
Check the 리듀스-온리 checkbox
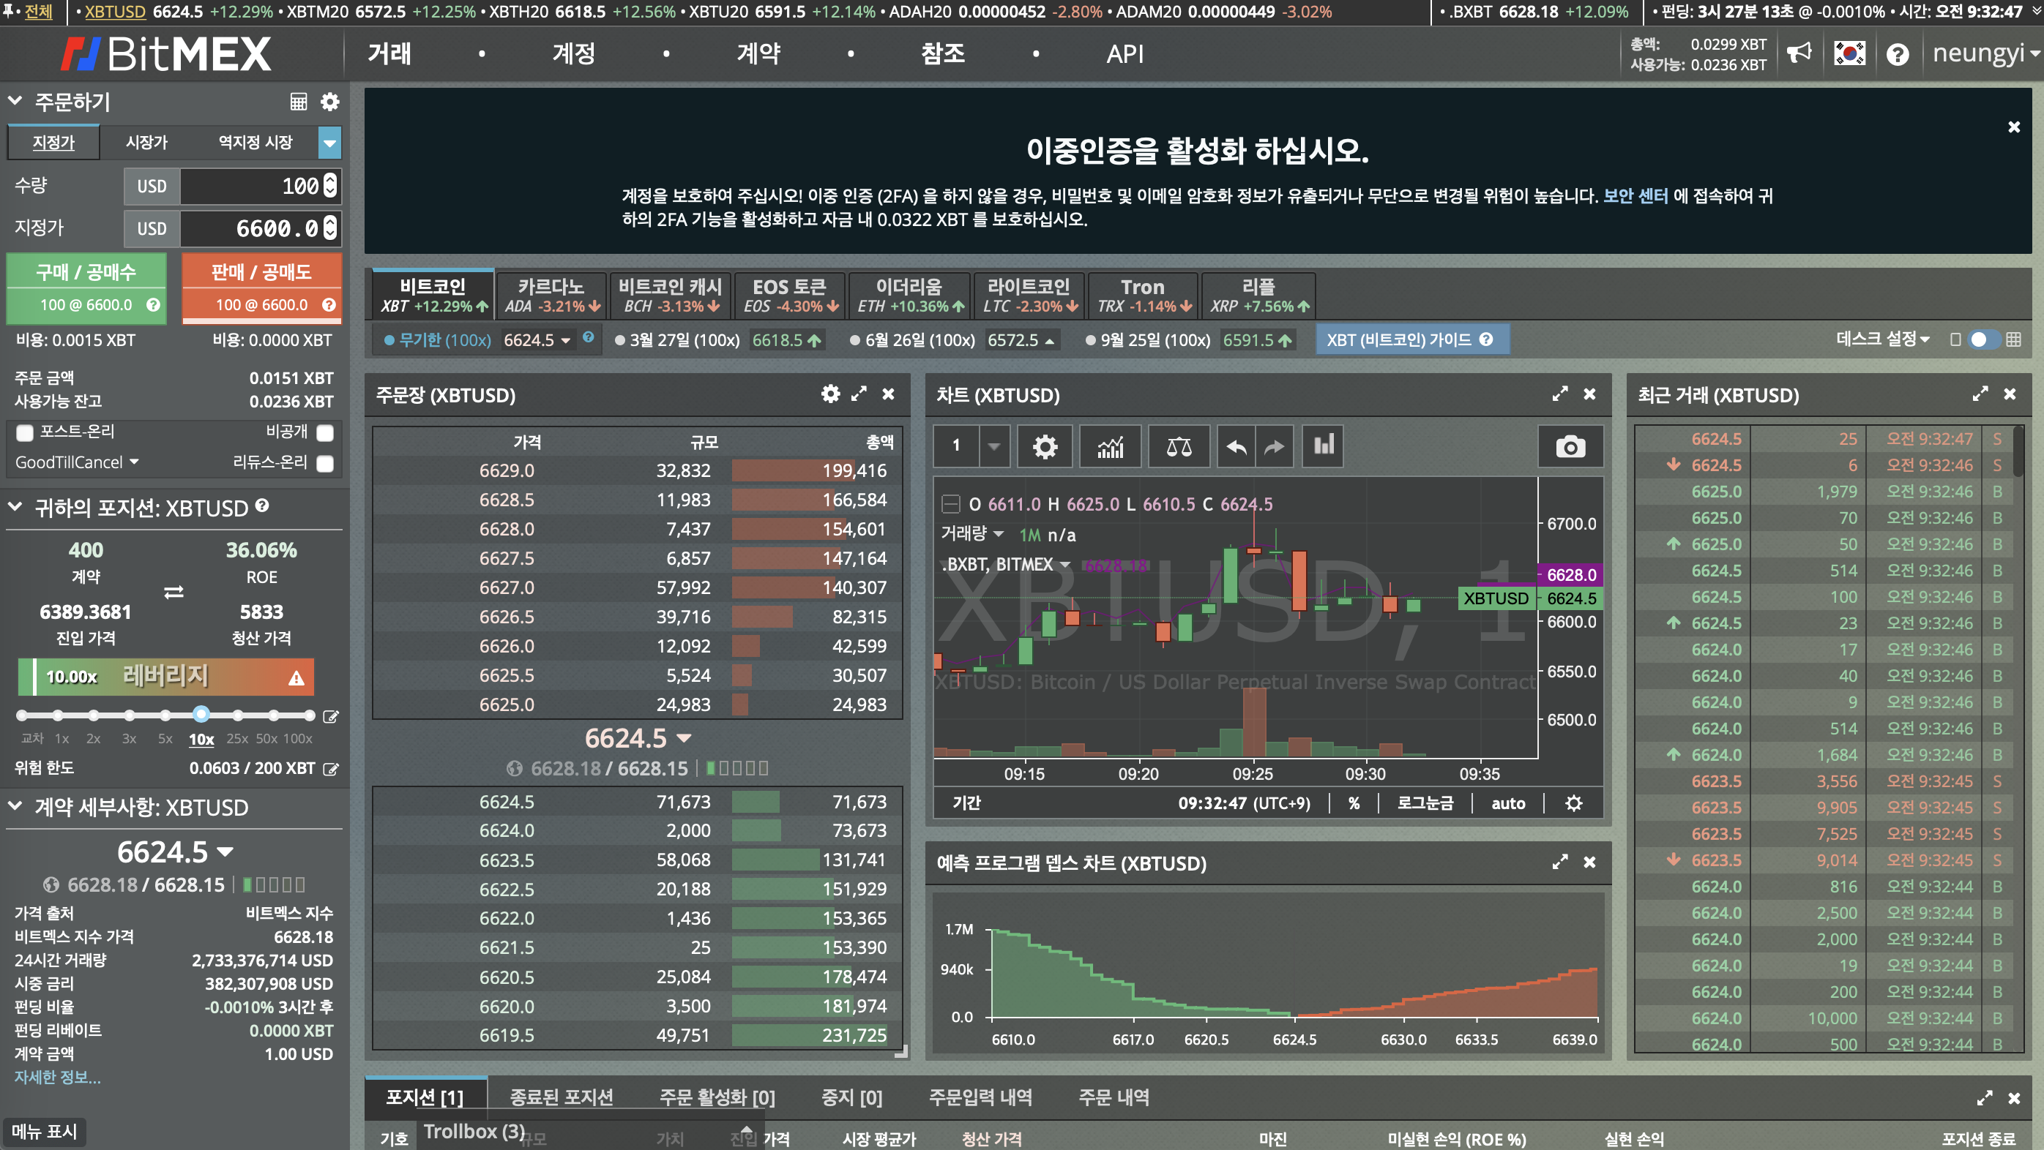[x=324, y=463]
